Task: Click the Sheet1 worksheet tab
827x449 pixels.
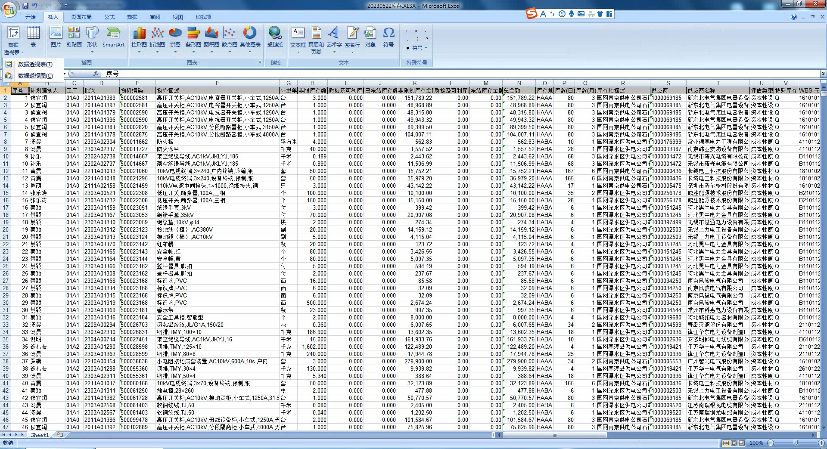Action: 40,435
